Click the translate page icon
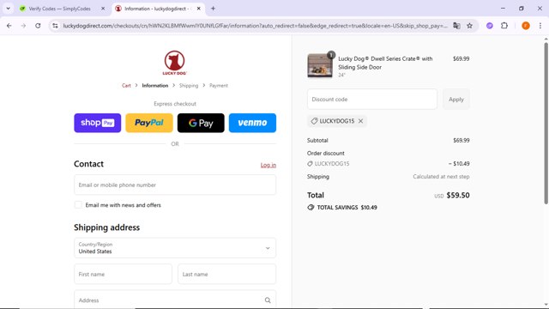The height and width of the screenshot is (309, 549). pyautogui.click(x=456, y=26)
